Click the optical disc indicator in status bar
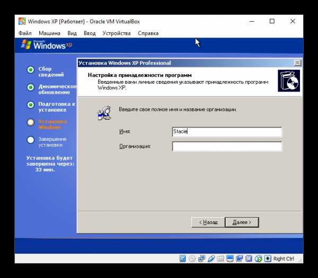The height and width of the screenshot is (278, 318). tap(192, 259)
